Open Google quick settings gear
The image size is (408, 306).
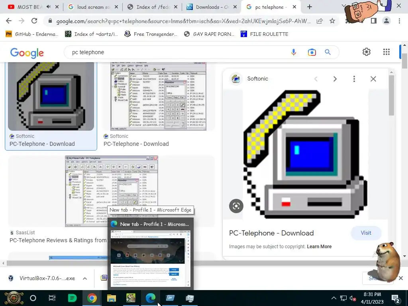367,52
